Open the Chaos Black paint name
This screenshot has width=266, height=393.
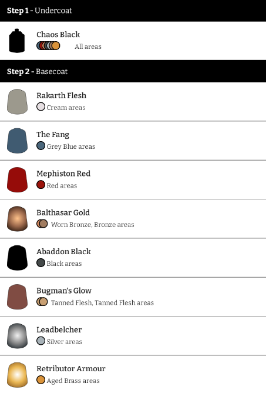[x=58, y=34]
